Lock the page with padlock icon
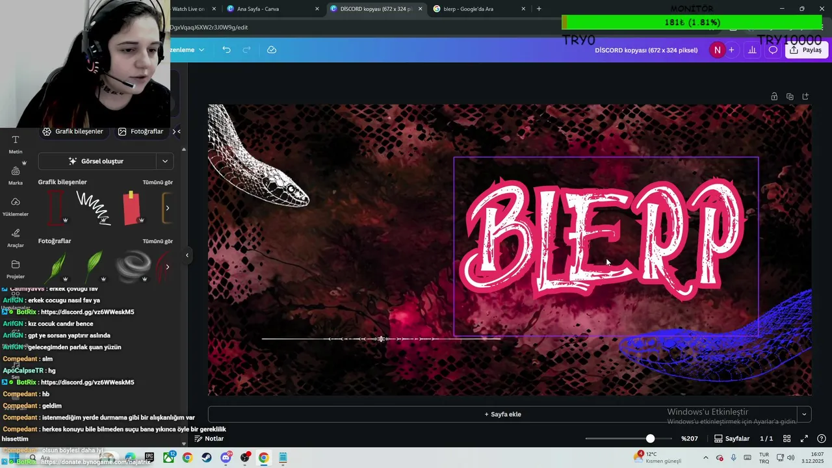The image size is (832, 468). pyautogui.click(x=774, y=97)
